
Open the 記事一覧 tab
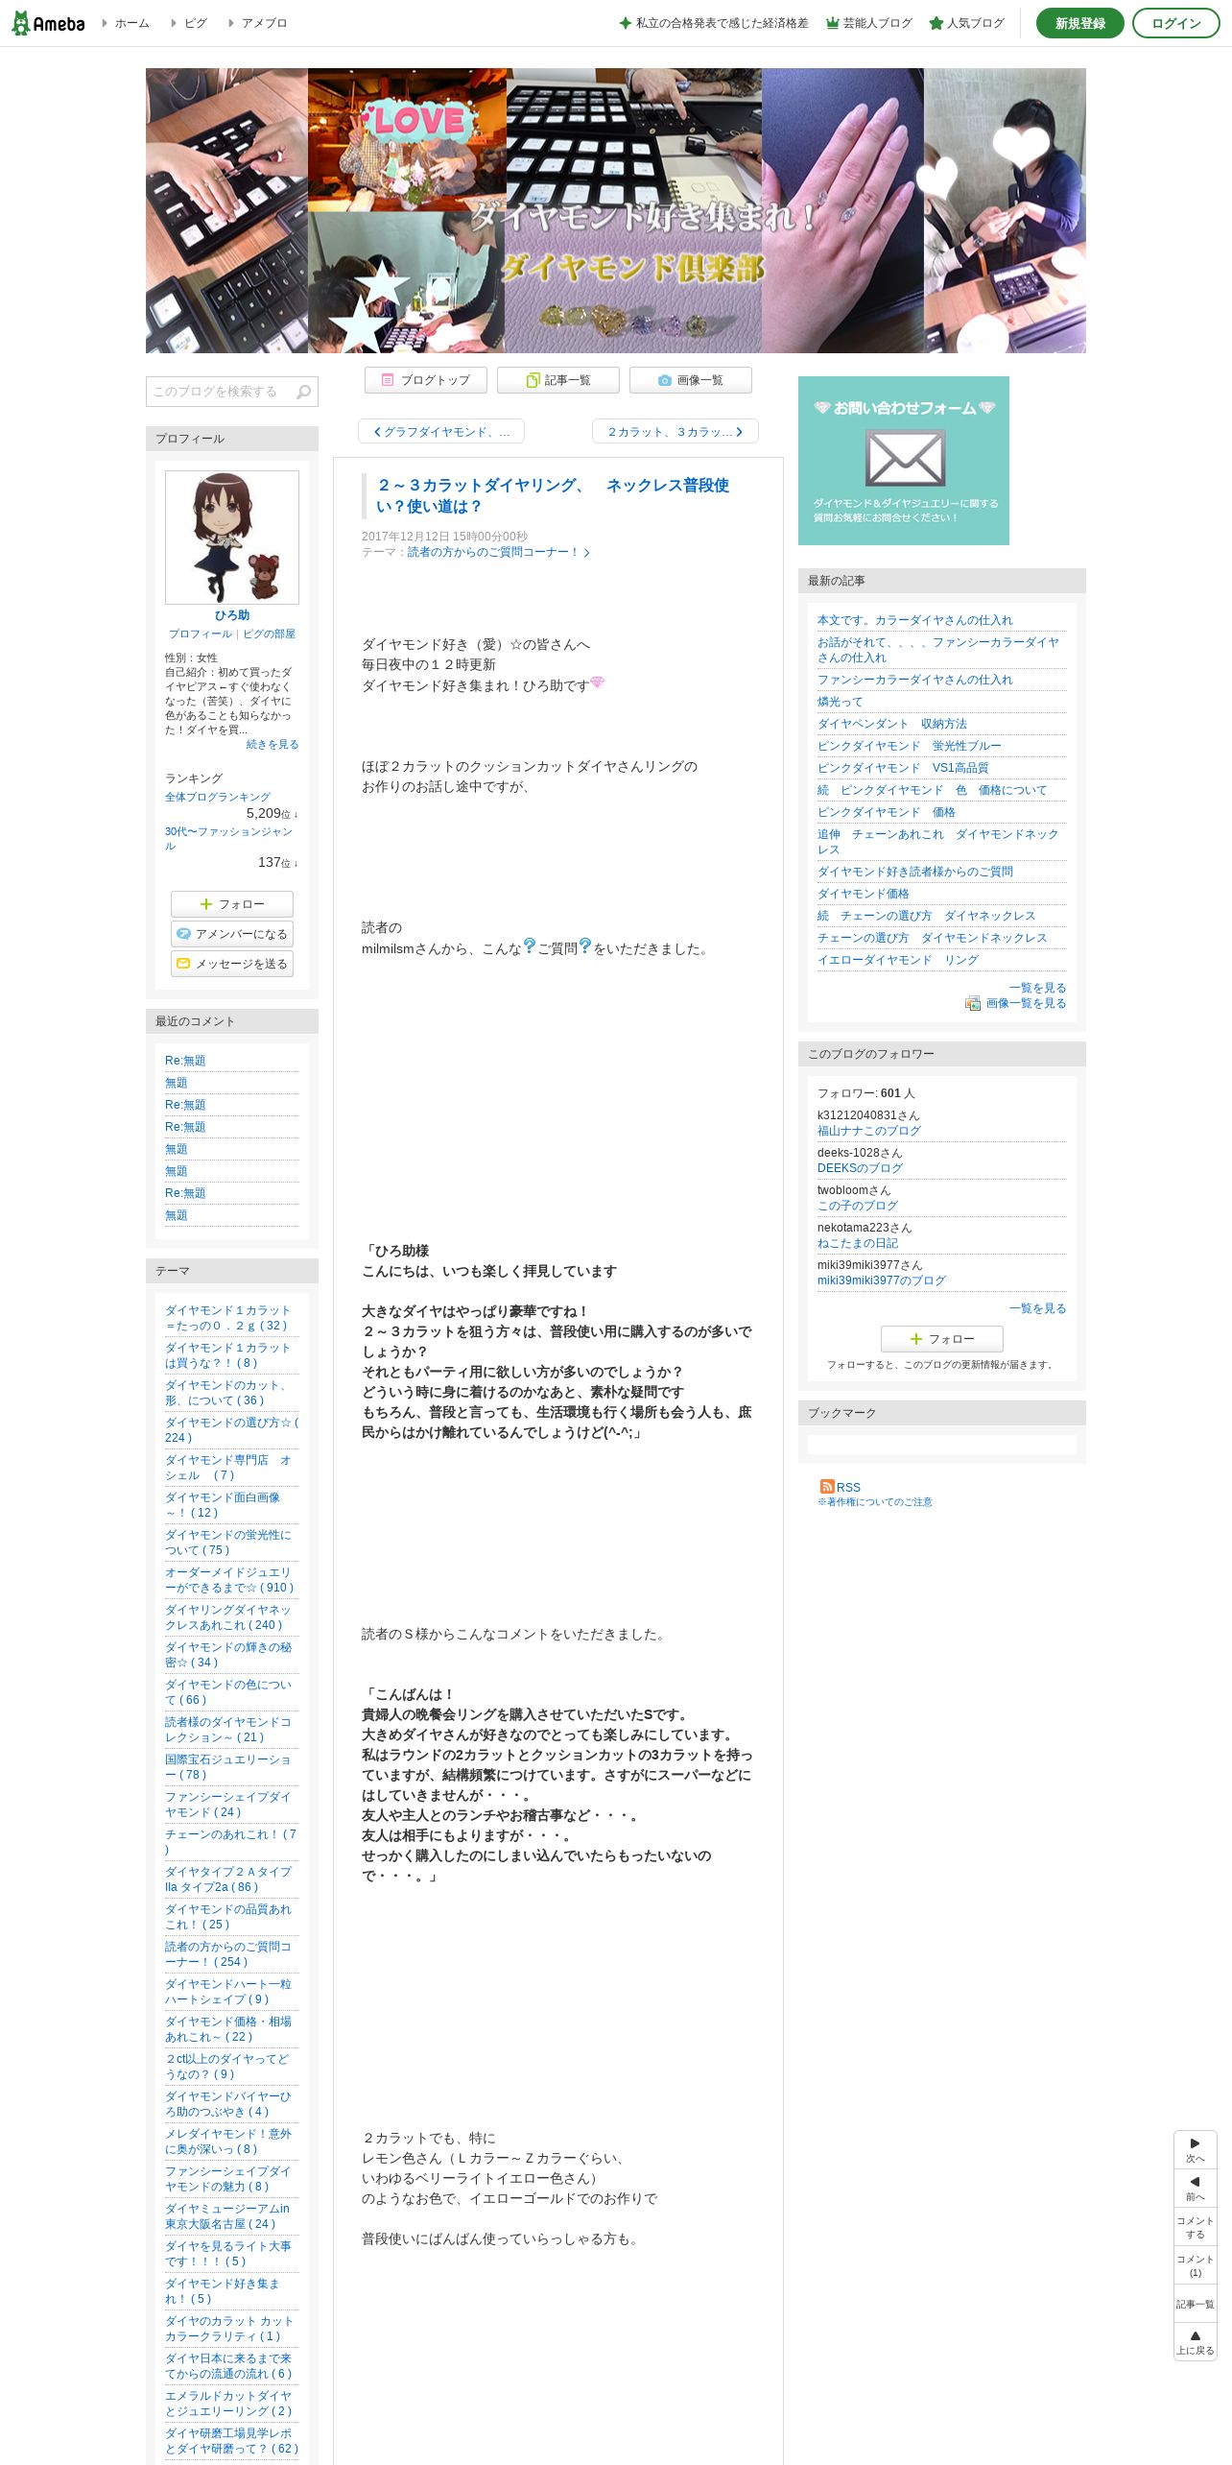[558, 380]
